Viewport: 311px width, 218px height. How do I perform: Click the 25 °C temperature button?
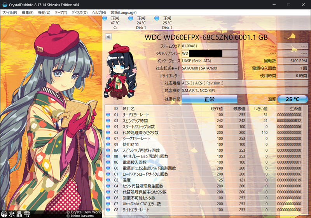[x=293, y=99]
